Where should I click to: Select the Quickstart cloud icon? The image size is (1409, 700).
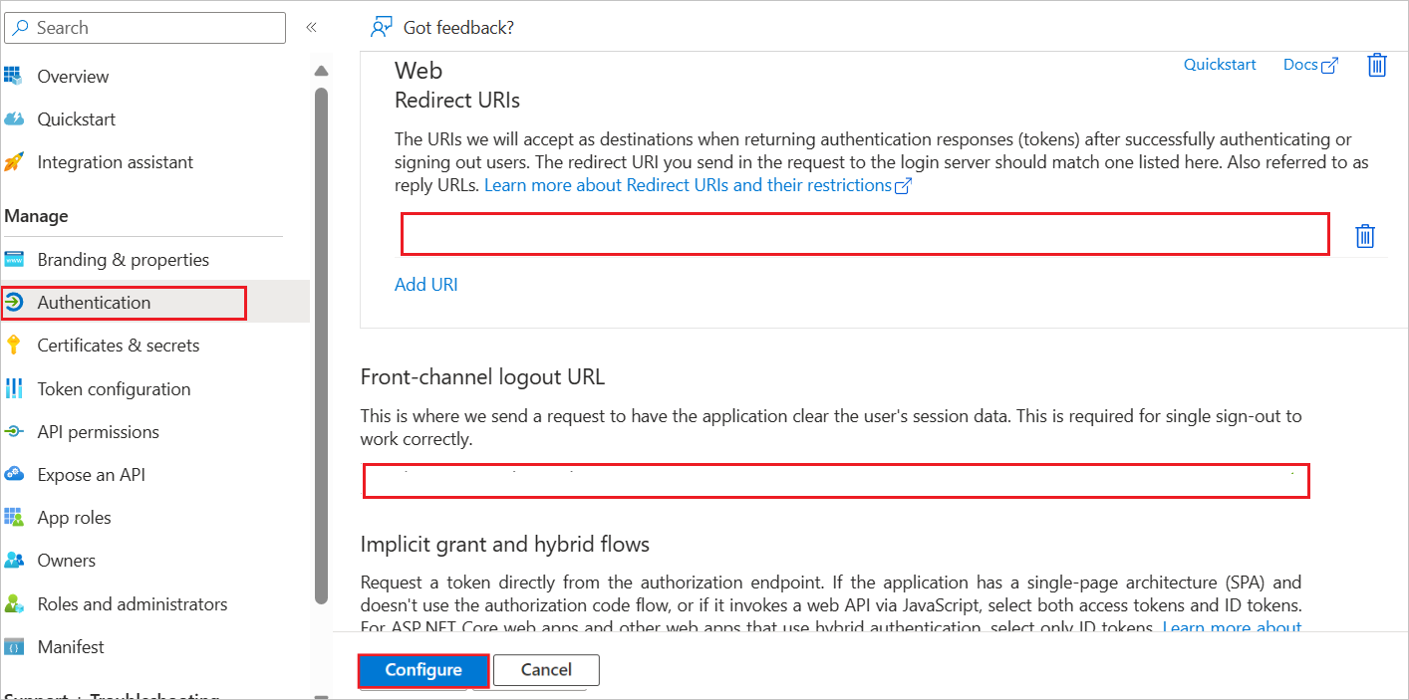pyautogui.click(x=13, y=119)
